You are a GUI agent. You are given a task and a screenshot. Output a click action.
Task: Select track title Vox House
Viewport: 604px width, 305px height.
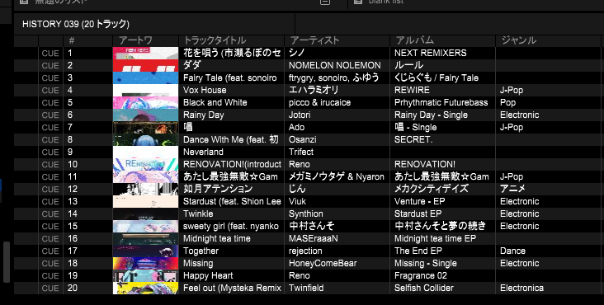(205, 91)
